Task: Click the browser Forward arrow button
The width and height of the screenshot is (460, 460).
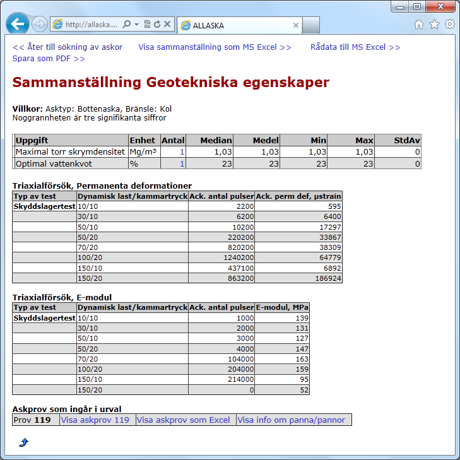Action: (x=40, y=24)
